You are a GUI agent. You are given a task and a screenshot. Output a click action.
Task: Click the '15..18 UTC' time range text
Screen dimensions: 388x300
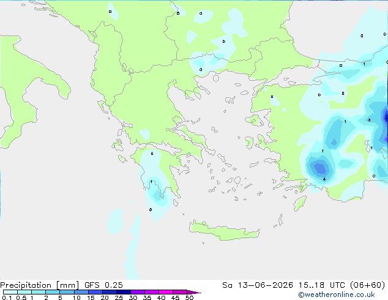coord(322,285)
